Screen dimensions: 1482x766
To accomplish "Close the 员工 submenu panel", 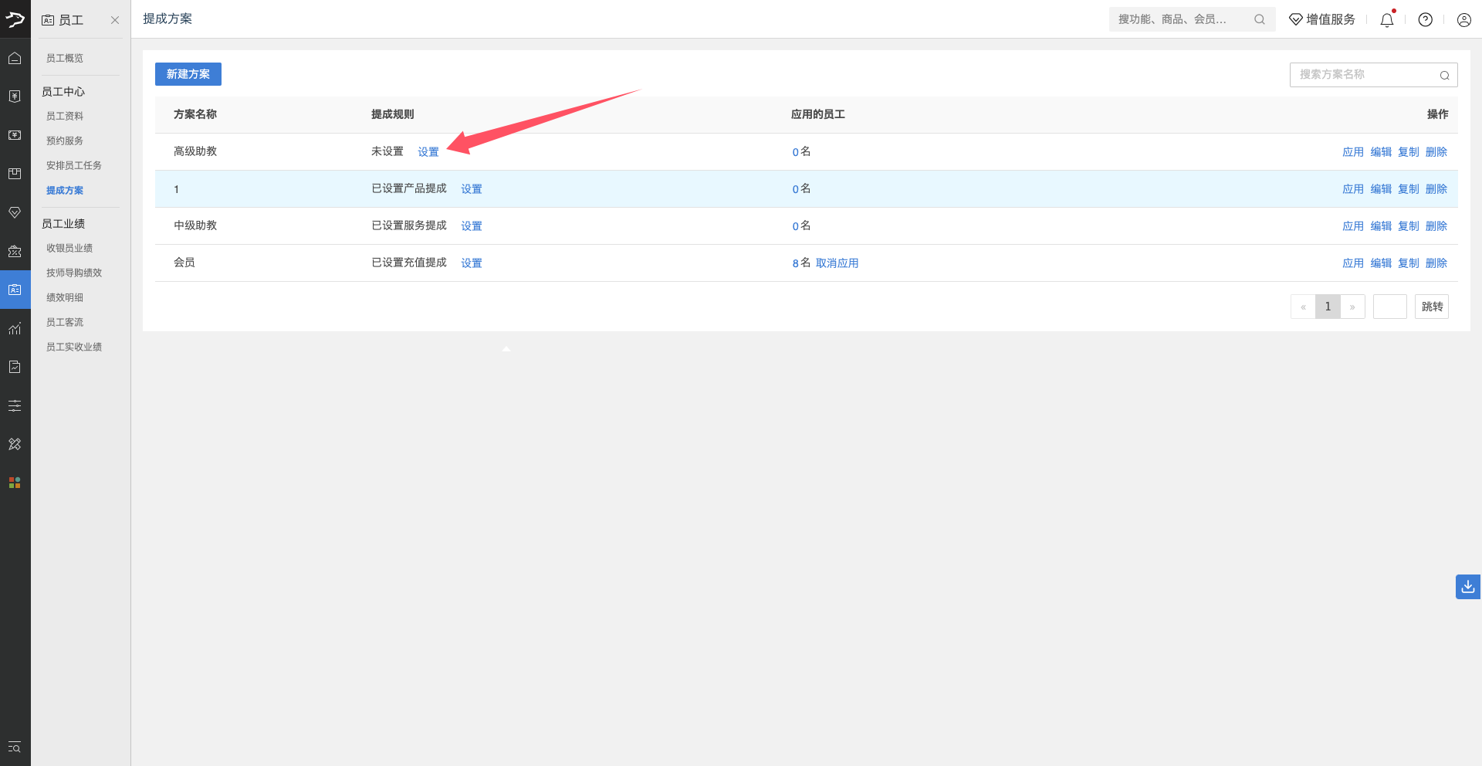I will coord(115,20).
